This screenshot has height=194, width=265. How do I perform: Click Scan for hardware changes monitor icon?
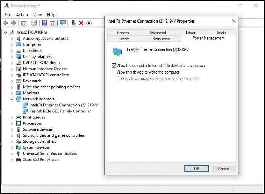point(63,23)
